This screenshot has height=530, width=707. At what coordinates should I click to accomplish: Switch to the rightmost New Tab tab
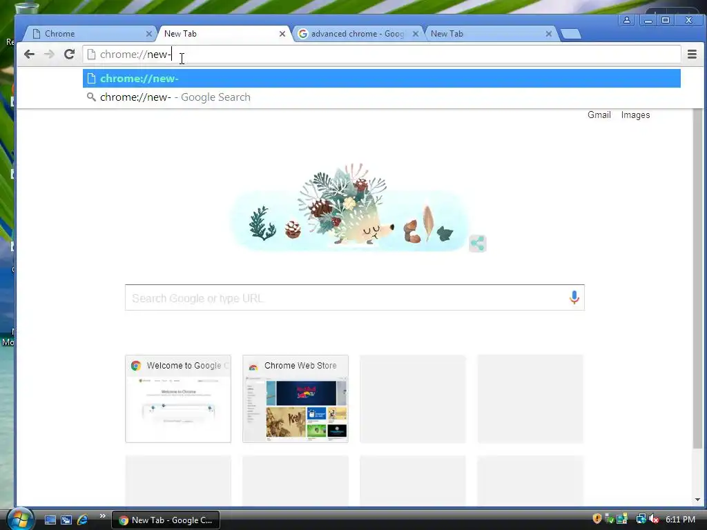coord(490,34)
